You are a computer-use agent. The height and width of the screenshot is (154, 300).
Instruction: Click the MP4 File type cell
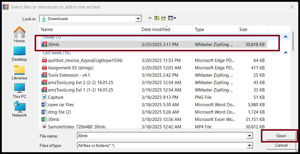(203, 127)
